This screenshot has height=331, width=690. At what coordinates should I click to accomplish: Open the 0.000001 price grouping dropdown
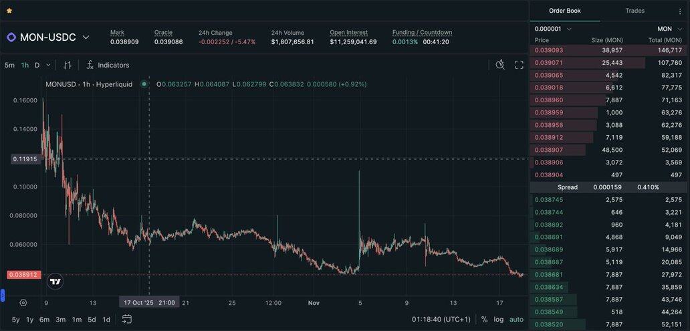554,29
